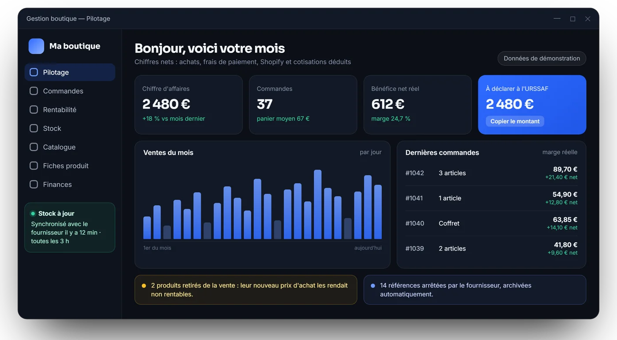The width and height of the screenshot is (617, 340).
Task: Click the +12,80 € net margin
Action: [561, 202]
